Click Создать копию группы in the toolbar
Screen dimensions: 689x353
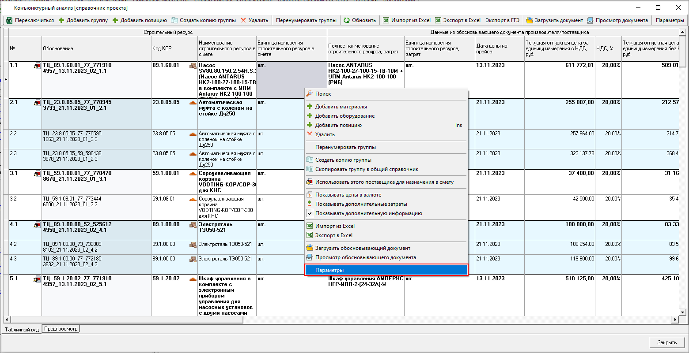[204, 20]
